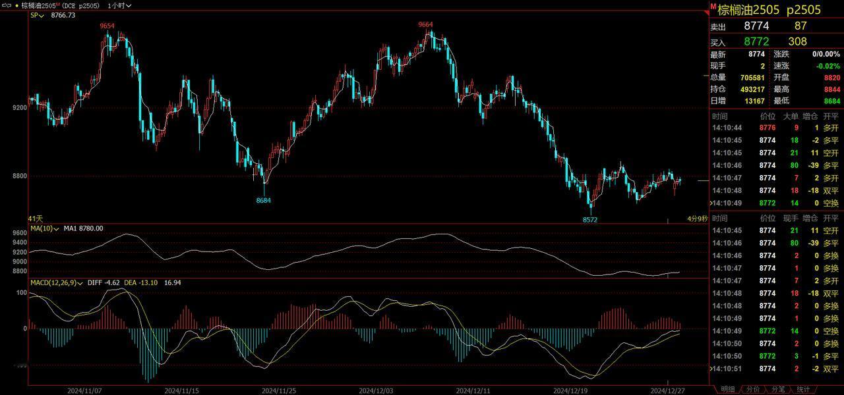
Task: Click the contract title 棕榈油2505 (DCE p2505)
Action: point(61,5)
